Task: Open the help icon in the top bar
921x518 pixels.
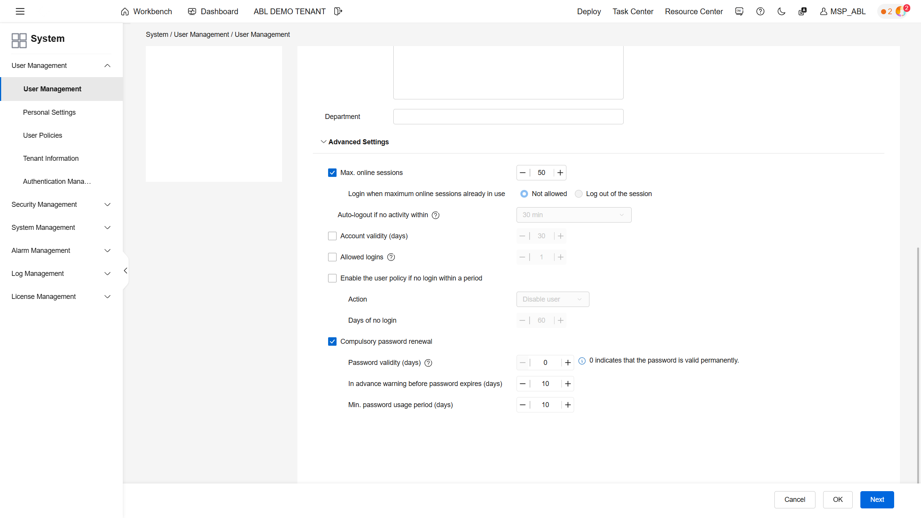Action: point(760,12)
